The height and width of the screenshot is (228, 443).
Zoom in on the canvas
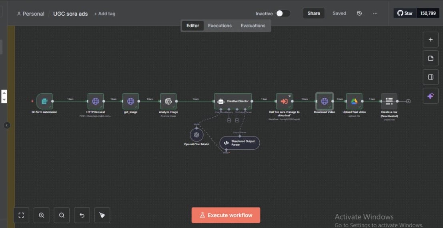click(x=42, y=215)
